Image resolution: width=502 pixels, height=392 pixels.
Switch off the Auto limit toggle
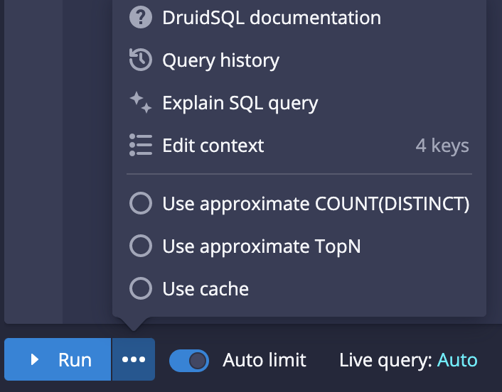pyautogui.click(x=189, y=360)
